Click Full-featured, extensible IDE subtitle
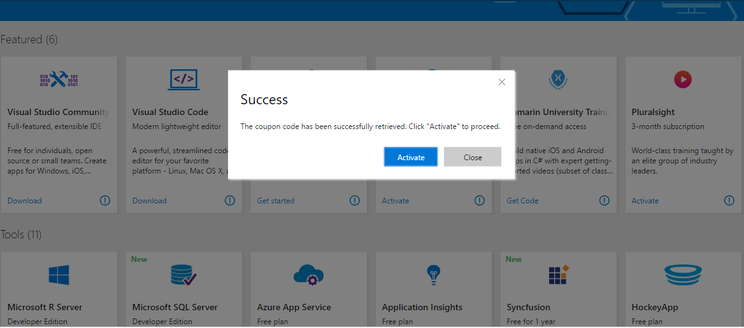 coord(55,126)
